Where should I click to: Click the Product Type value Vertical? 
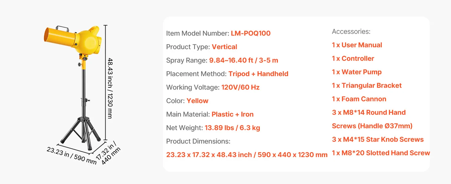(224, 47)
